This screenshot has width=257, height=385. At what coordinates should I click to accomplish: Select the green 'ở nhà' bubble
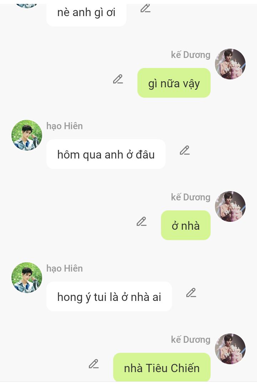[x=186, y=225]
